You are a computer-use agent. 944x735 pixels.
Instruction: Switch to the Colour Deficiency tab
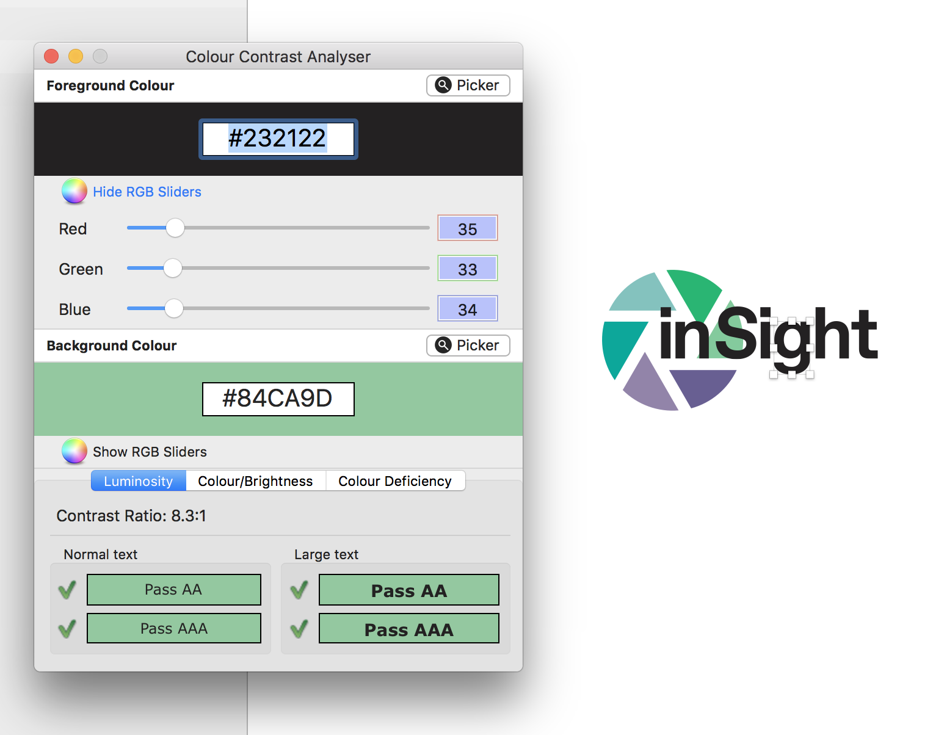[395, 481]
